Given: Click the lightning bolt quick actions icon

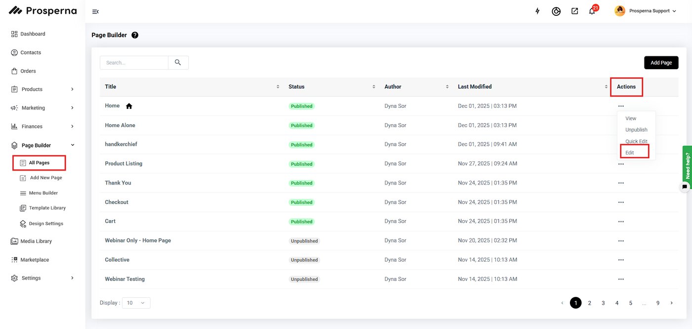Looking at the screenshot, I should point(538,11).
